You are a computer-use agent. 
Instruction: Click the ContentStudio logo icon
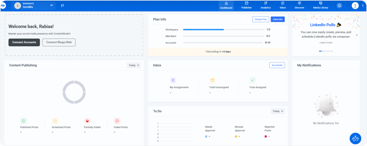(x=3, y=6)
